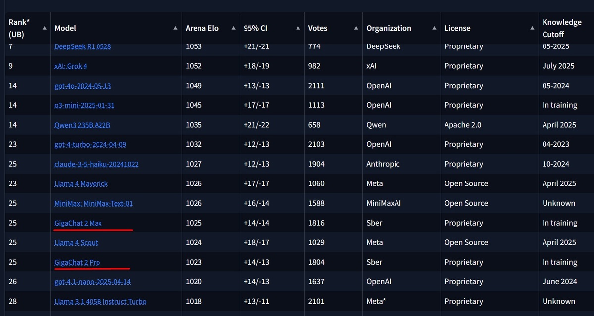
Task: Select votes count 982
Action: point(314,66)
